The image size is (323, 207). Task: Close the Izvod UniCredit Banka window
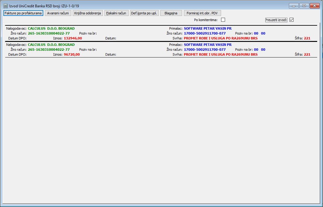[314, 6]
